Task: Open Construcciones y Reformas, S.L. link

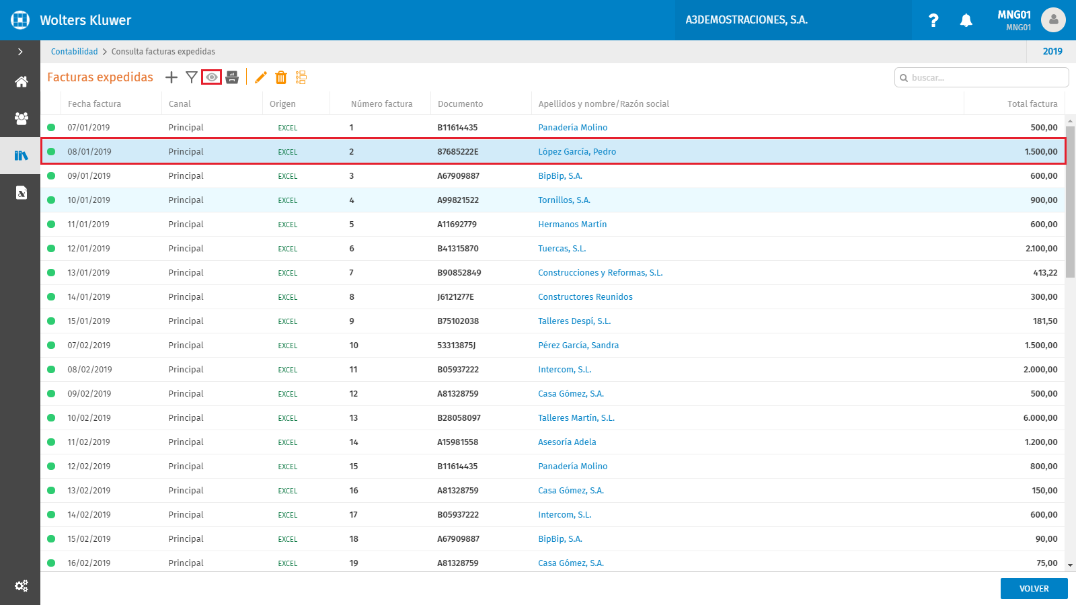Action: click(601, 272)
